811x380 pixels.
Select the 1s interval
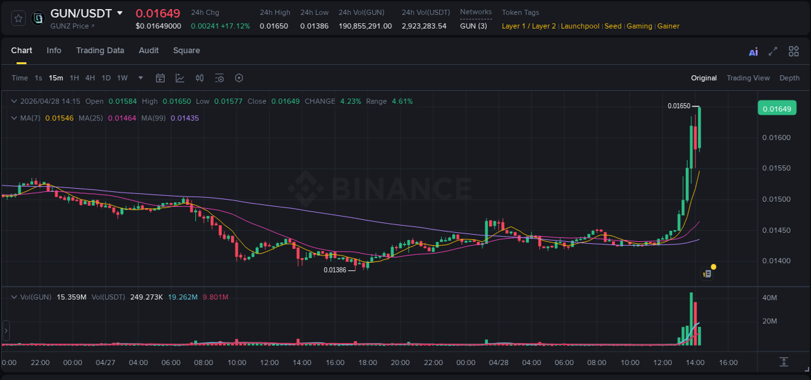pyautogui.click(x=38, y=78)
